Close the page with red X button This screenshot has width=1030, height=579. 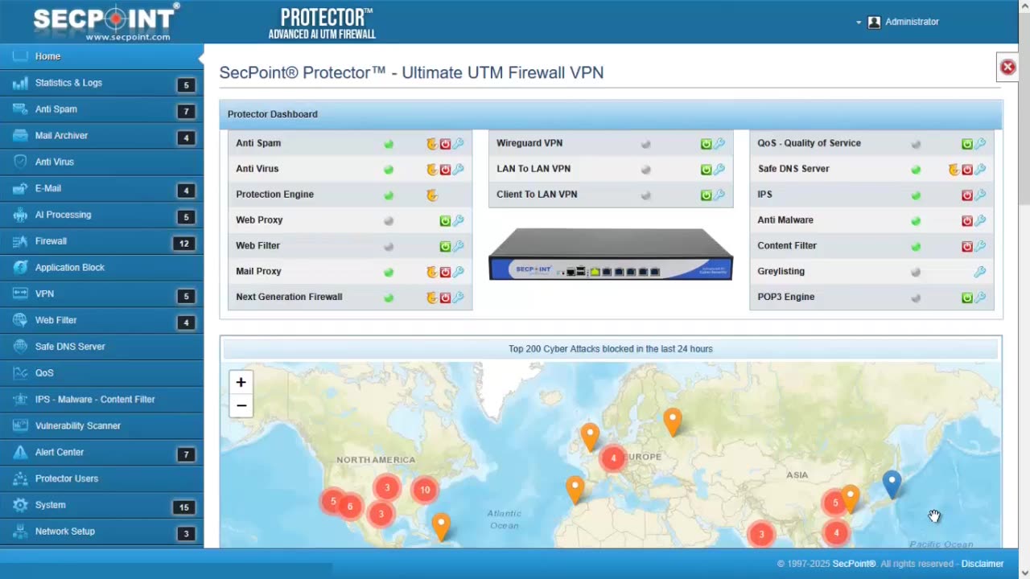pyautogui.click(x=1007, y=68)
